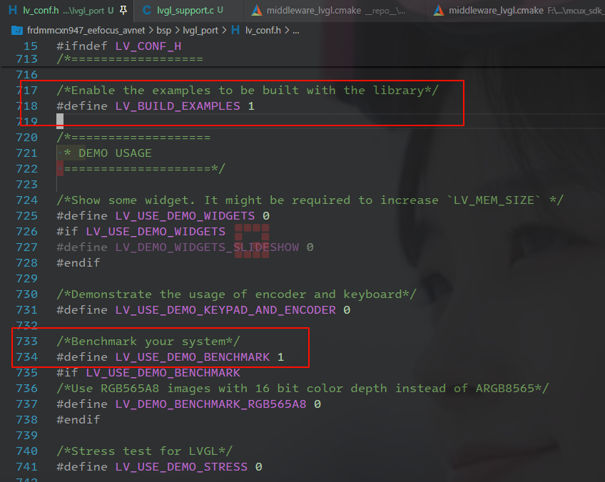Click the pin icon on lv_conf.h tab
This screenshot has width=605, height=482.
123,10
